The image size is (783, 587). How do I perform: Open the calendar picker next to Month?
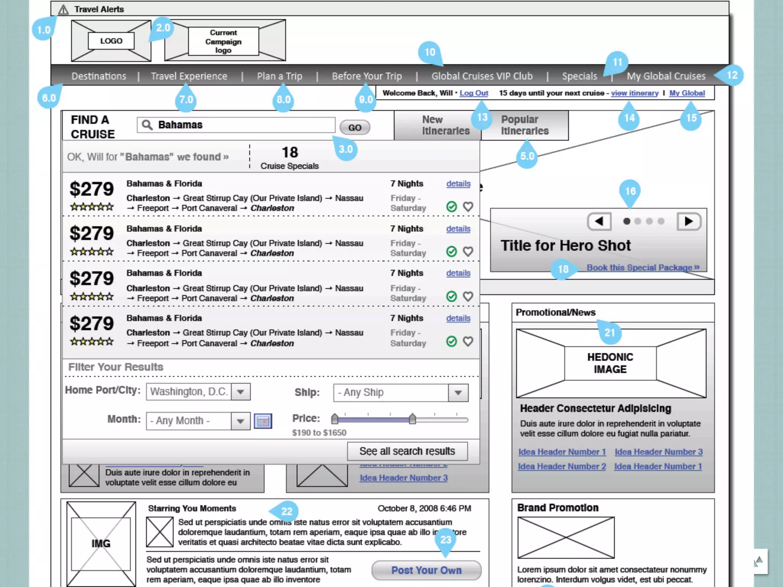click(263, 421)
